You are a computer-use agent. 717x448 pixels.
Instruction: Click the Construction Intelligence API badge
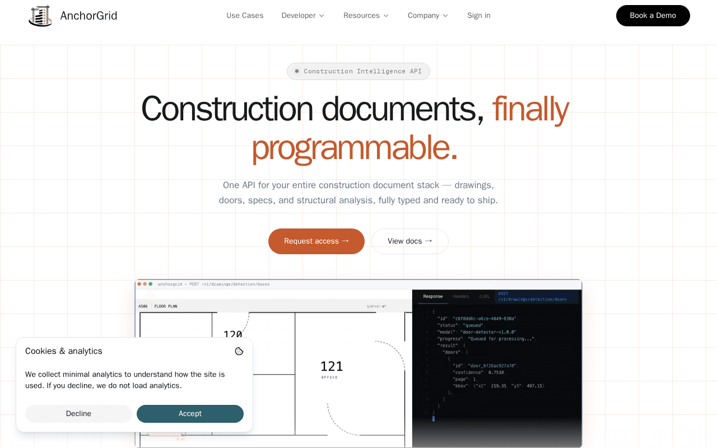click(358, 71)
